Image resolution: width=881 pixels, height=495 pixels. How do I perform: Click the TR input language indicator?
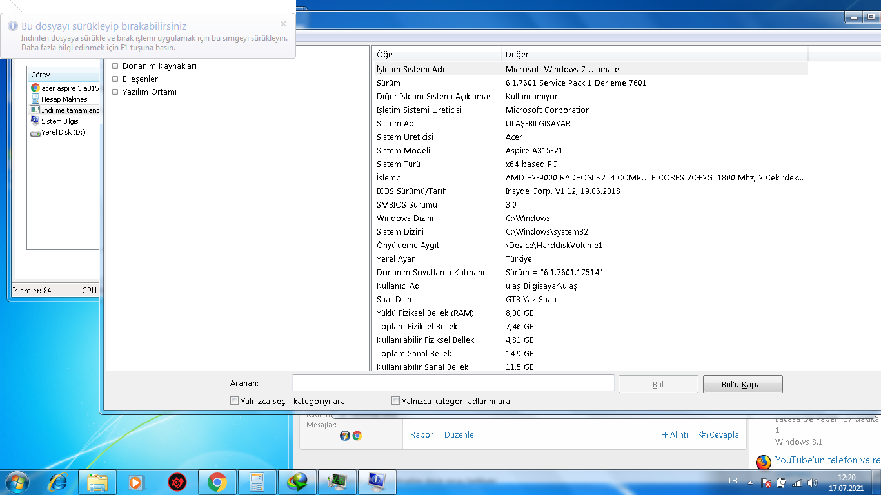click(732, 481)
